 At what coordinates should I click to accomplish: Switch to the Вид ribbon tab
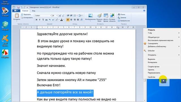pyautogui.click(x=34, y=11)
